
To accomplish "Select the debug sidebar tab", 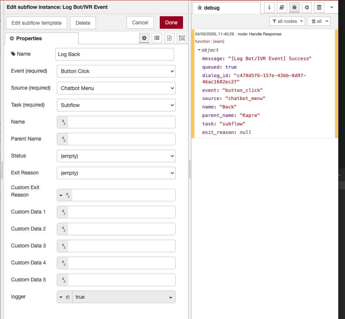I will click(226, 8).
